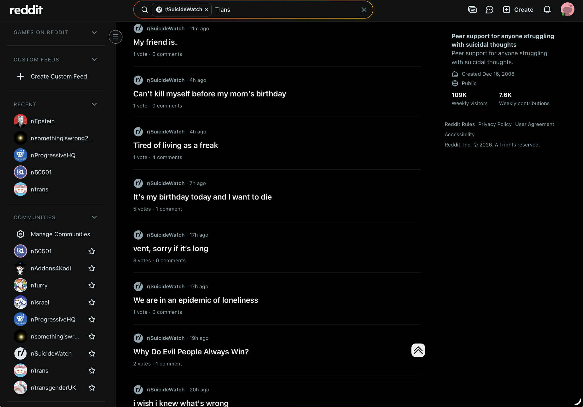Image resolution: width=583 pixels, height=407 pixels.
Task: Select Create Custom Feed
Action: tap(58, 77)
